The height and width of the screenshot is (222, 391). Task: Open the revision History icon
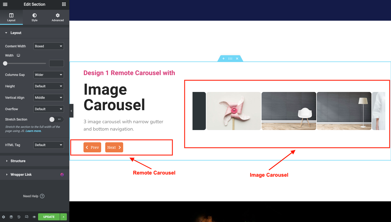pos(18,217)
